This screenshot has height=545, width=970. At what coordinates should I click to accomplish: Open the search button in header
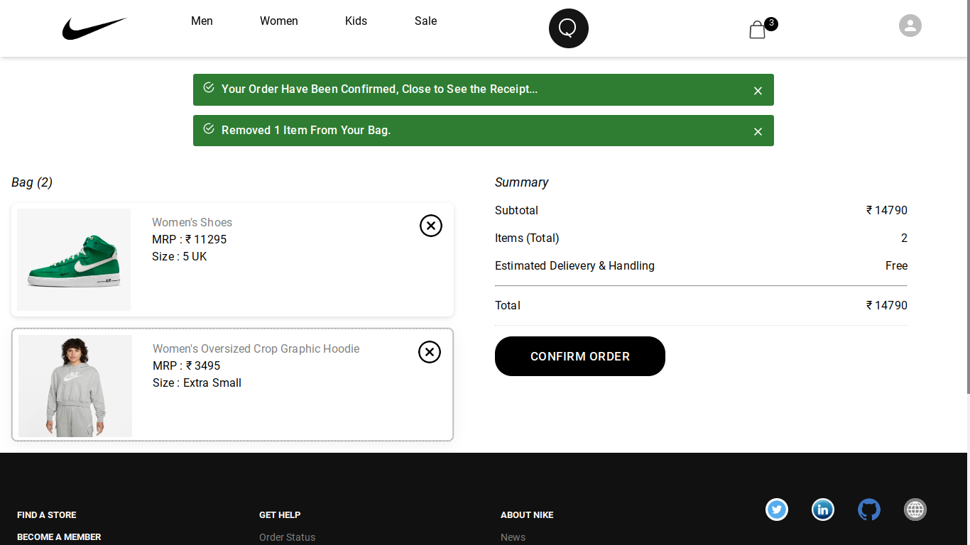click(x=569, y=28)
